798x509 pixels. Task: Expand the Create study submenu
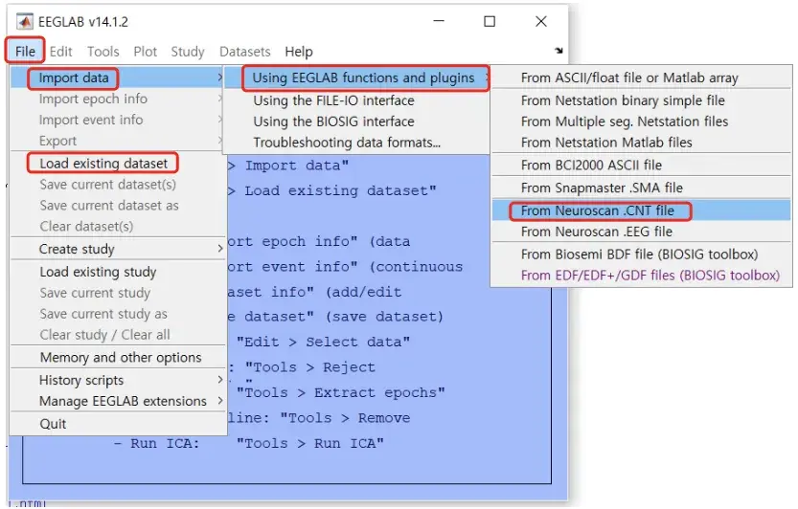point(77,249)
